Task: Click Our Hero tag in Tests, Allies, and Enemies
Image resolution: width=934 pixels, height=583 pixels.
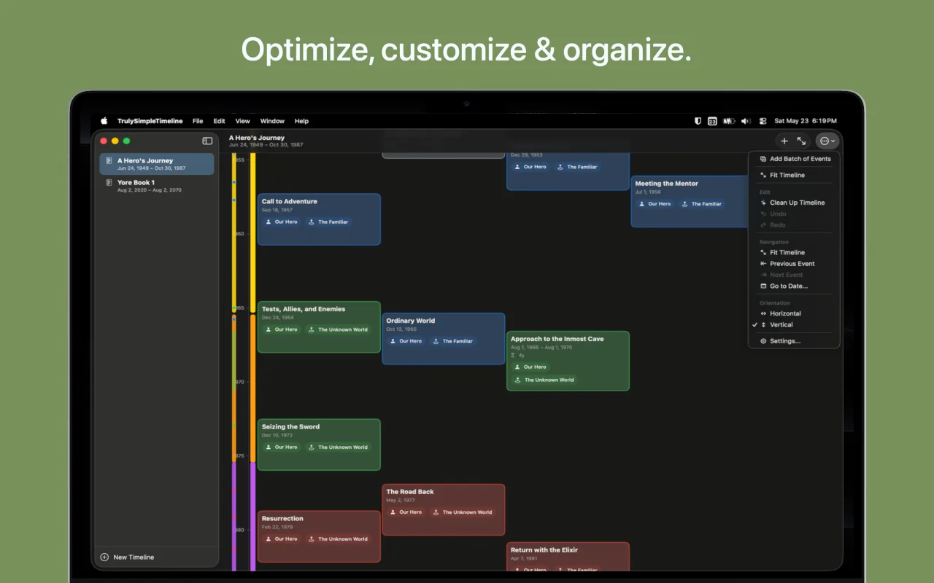Action: click(x=281, y=329)
